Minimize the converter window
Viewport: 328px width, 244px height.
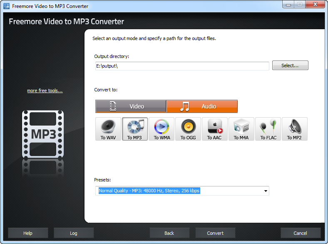pyautogui.click(x=288, y=5)
